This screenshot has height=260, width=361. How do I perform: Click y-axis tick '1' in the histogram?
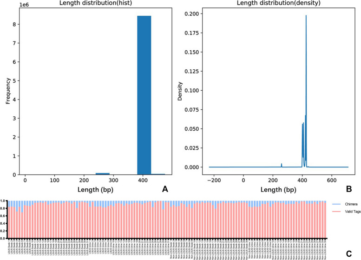click(x=14, y=156)
